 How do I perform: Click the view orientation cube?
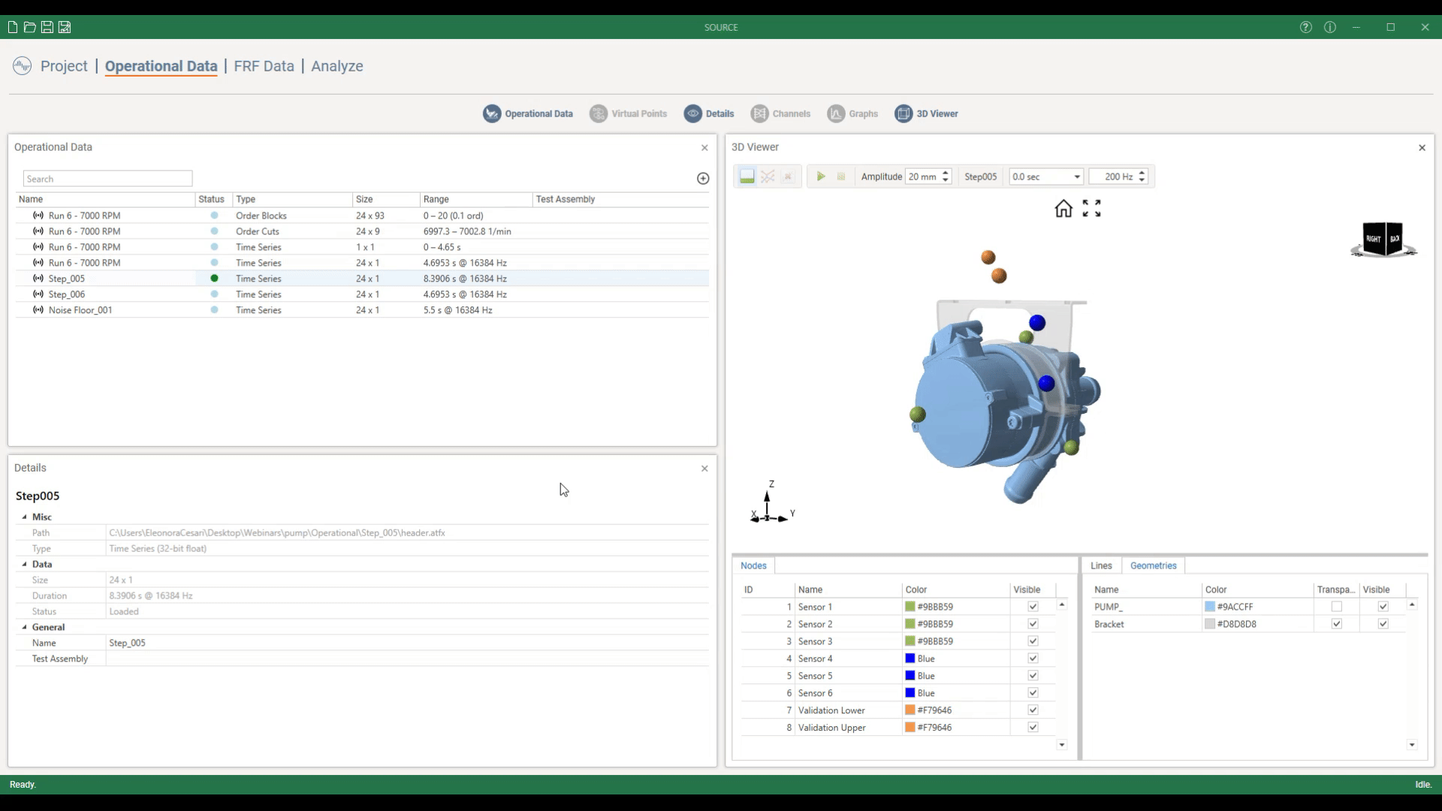[1383, 240]
